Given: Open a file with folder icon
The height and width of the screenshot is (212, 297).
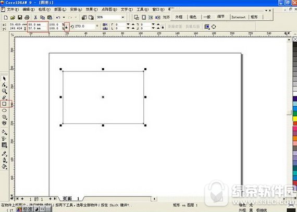Looking at the screenshot, I should (x=13, y=17).
